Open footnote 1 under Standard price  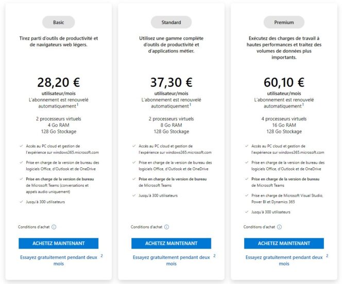coord(191,104)
